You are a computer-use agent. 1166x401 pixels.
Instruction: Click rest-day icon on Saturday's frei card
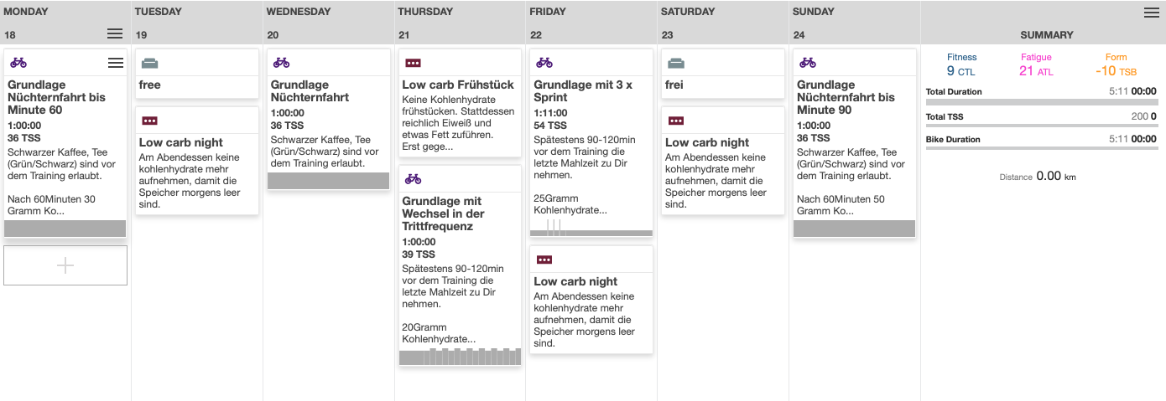click(676, 63)
